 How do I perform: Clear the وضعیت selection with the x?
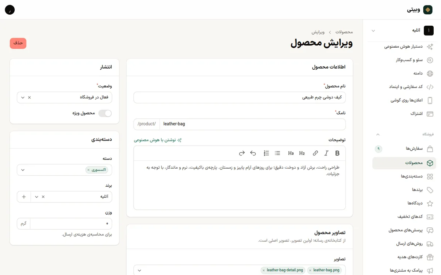29,98
